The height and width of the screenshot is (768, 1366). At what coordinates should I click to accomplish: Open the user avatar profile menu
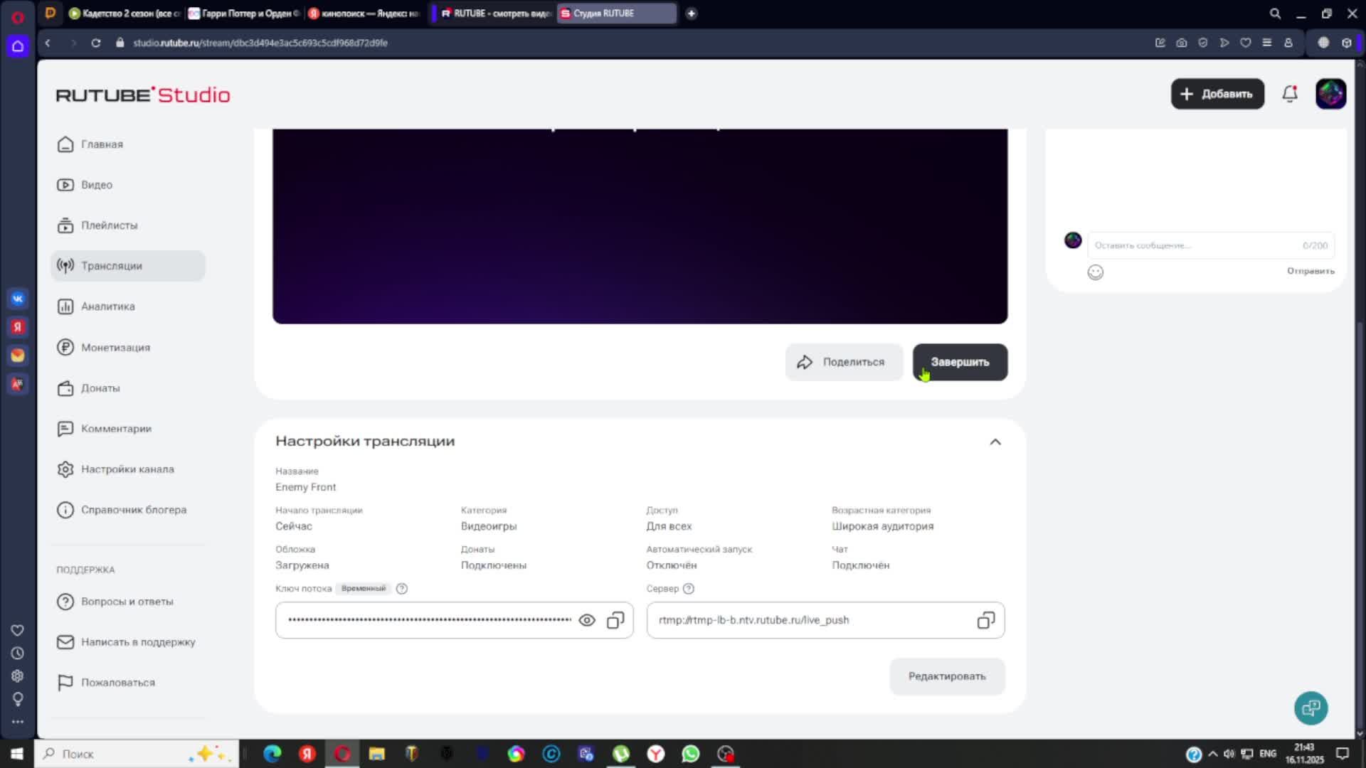(x=1330, y=94)
